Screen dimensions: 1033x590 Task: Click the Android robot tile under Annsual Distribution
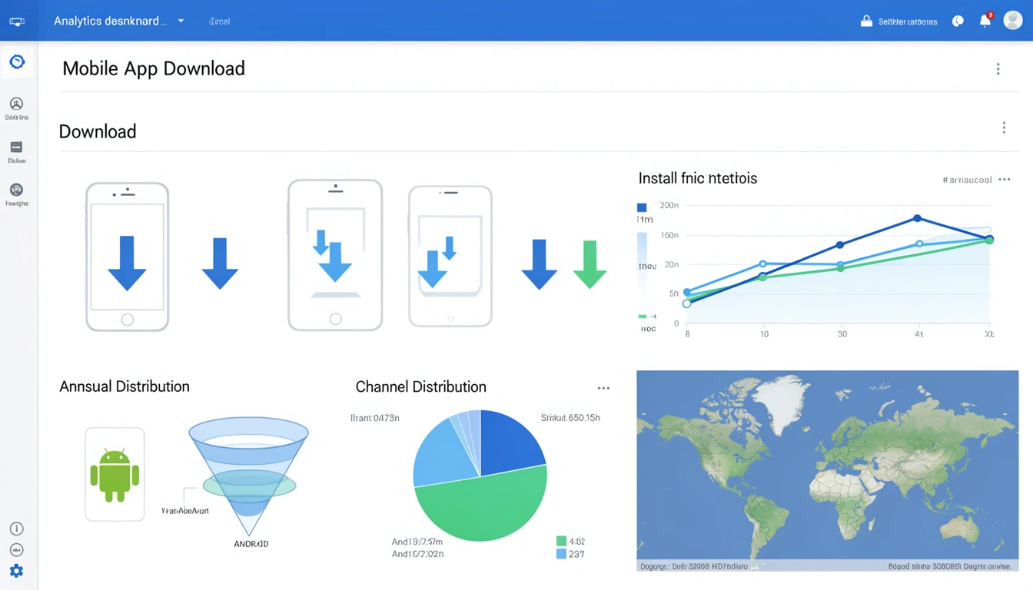[x=115, y=473]
